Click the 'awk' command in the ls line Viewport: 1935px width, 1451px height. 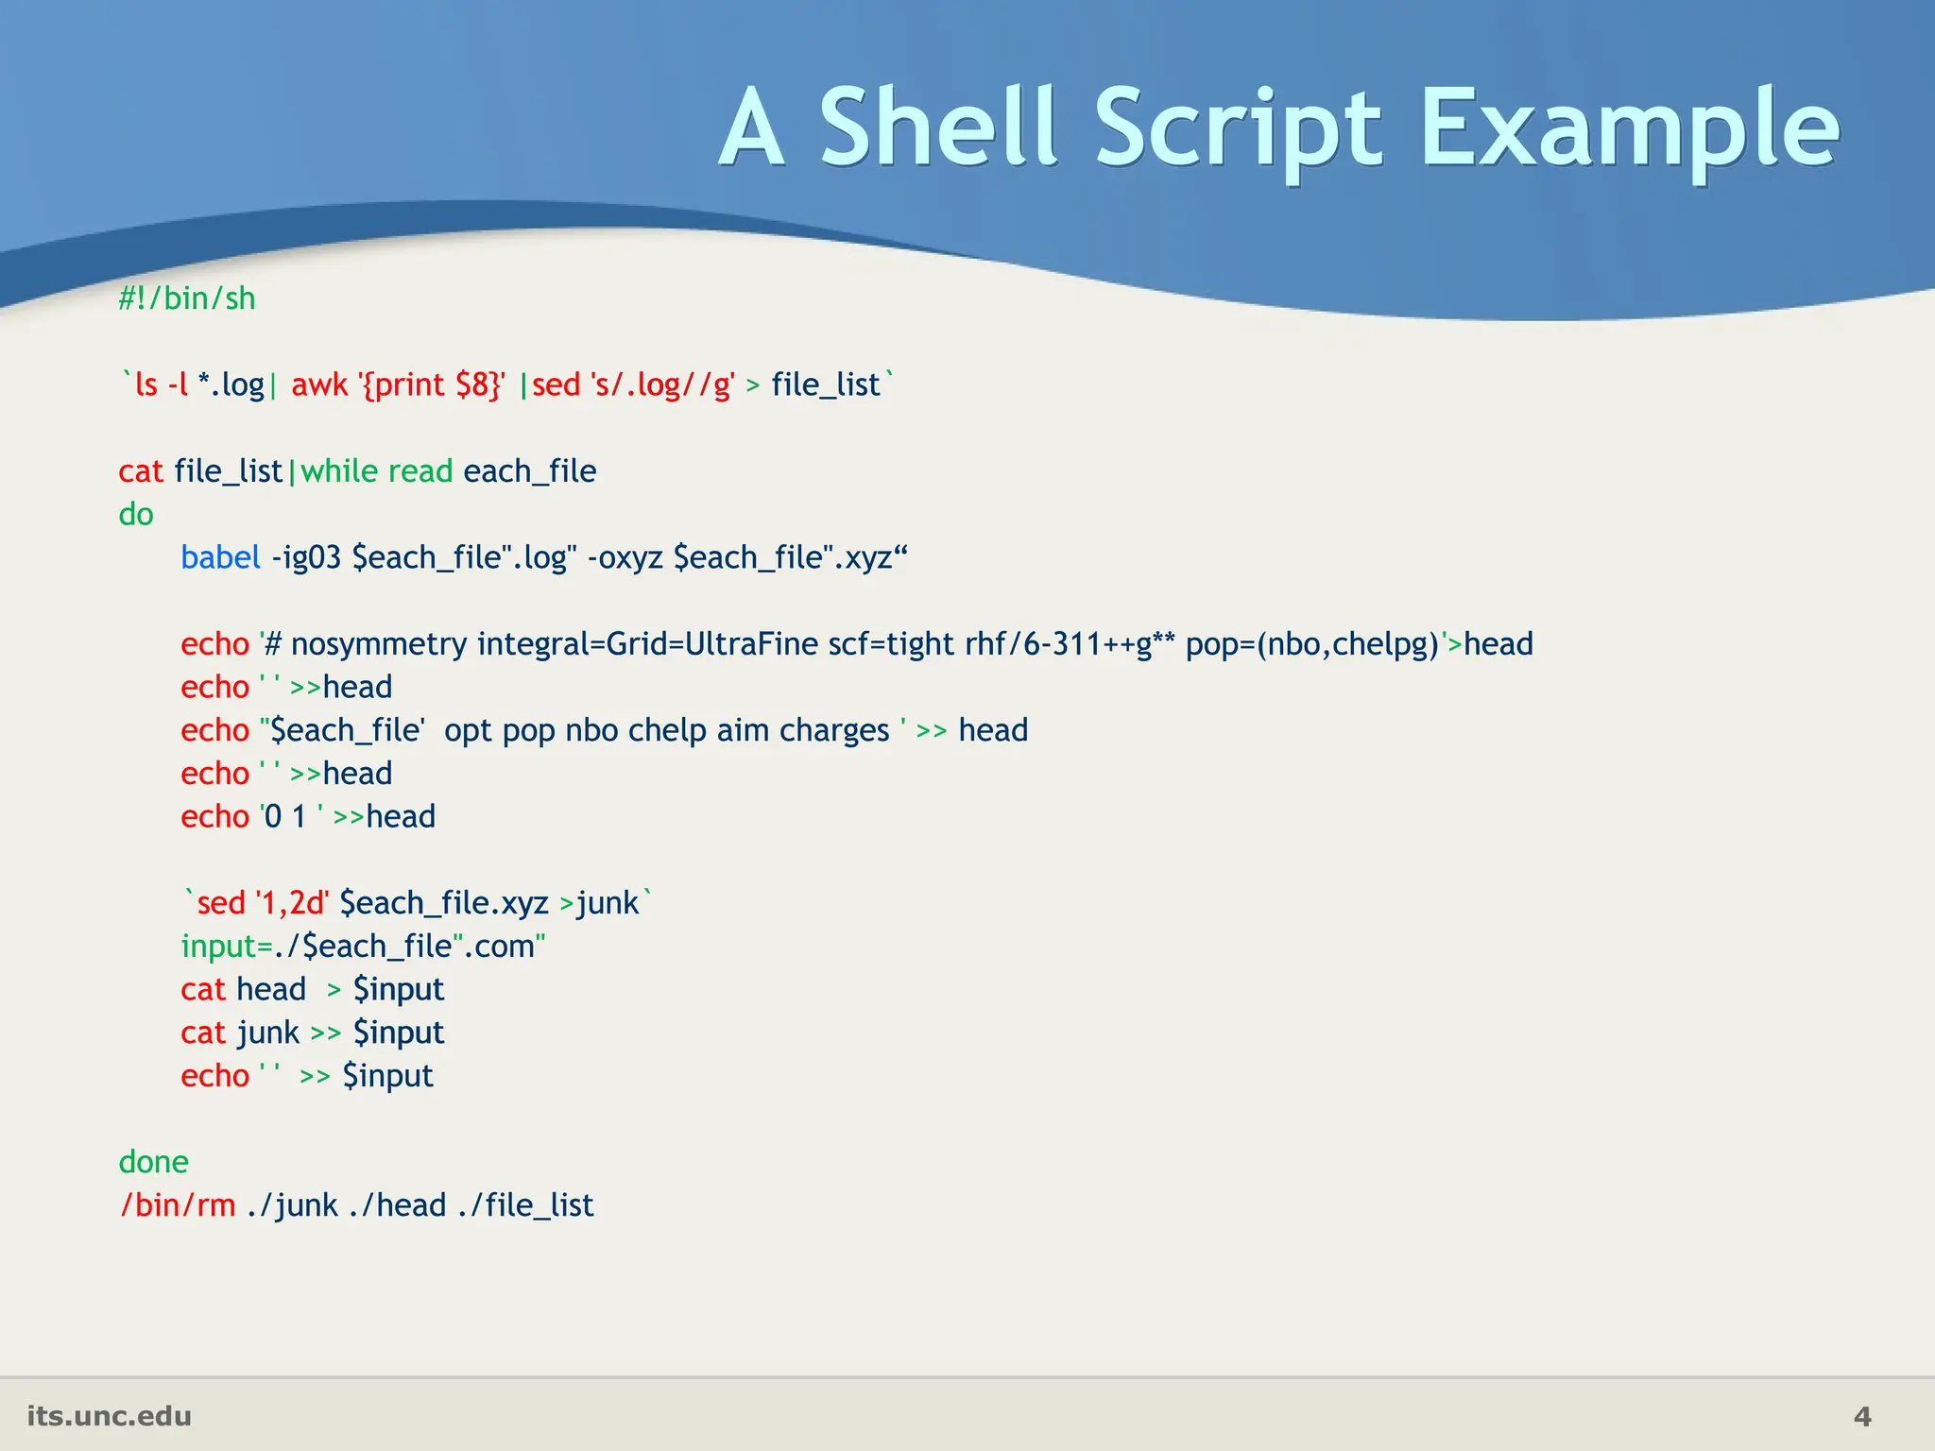pyautogui.click(x=319, y=385)
